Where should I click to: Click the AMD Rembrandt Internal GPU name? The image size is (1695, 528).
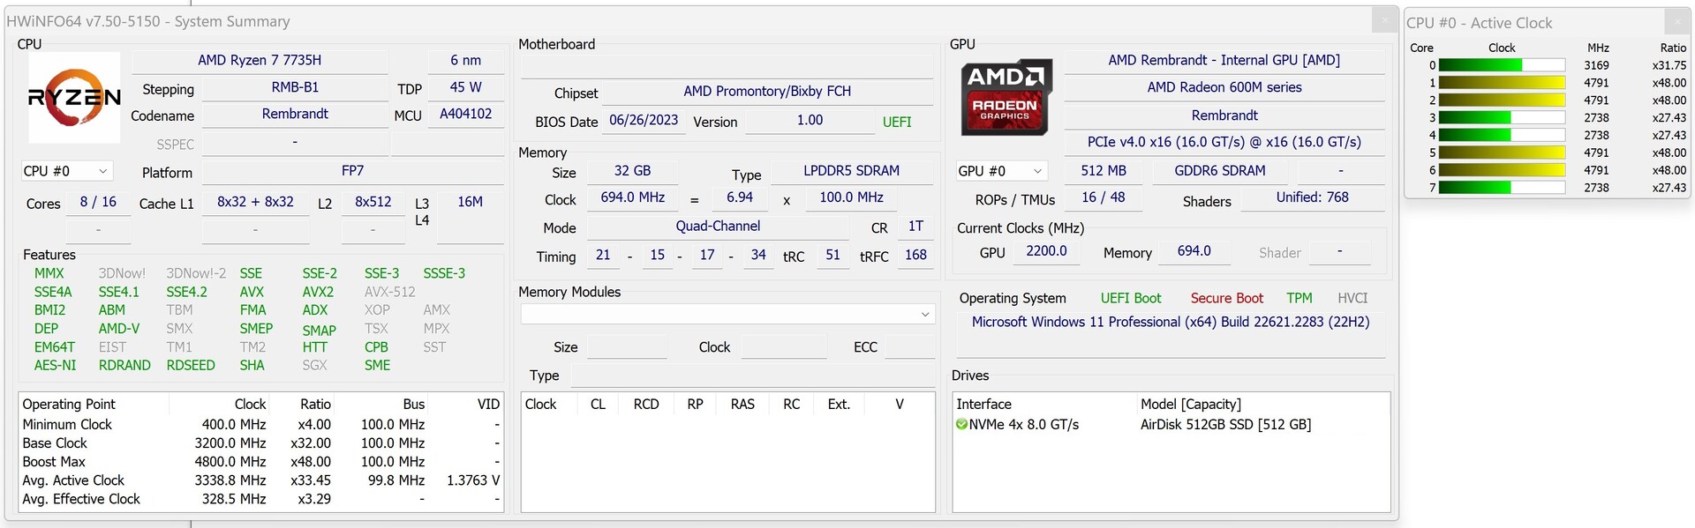click(x=1224, y=61)
